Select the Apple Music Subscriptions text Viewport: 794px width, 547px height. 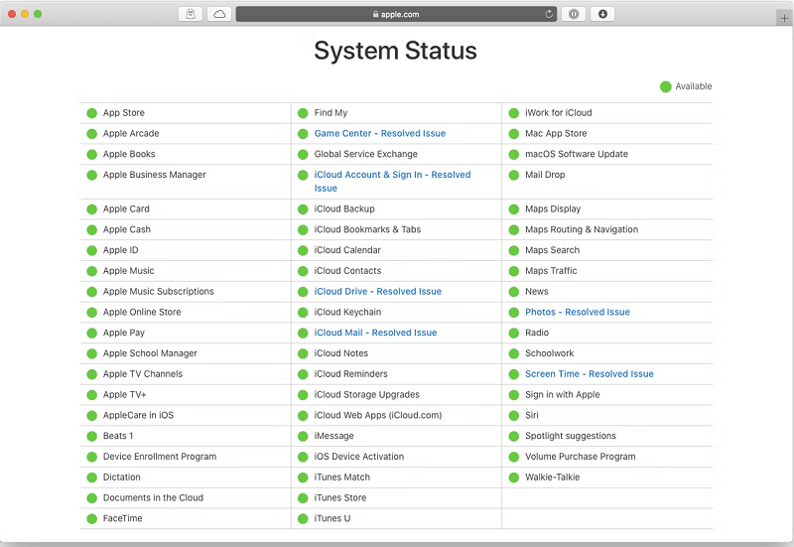point(159,291)
